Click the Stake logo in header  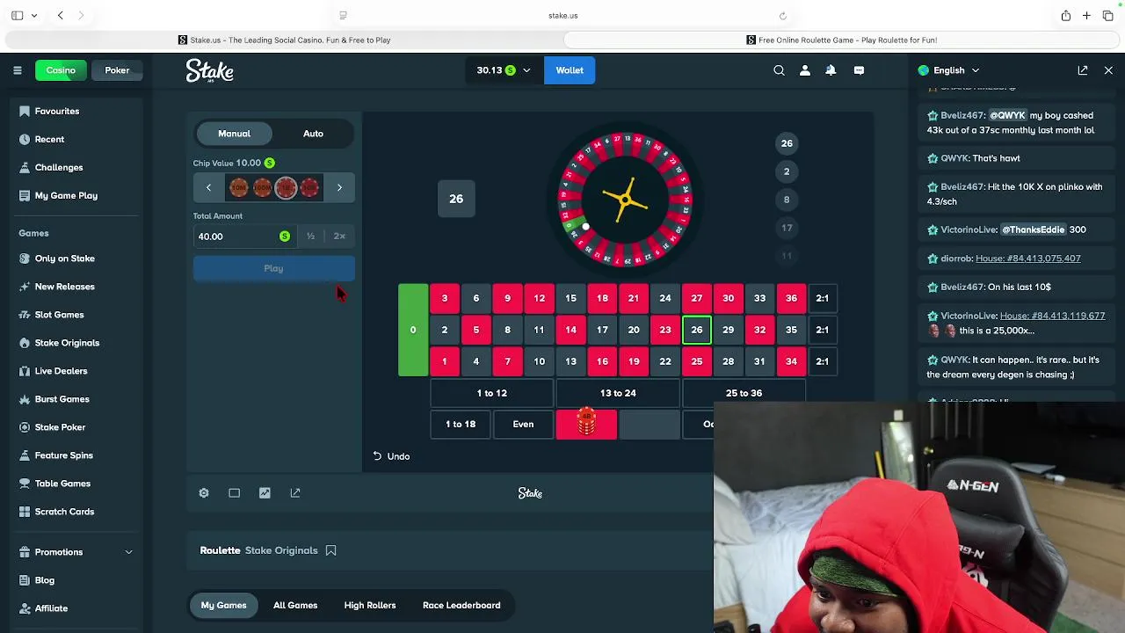tap(209, 71)
